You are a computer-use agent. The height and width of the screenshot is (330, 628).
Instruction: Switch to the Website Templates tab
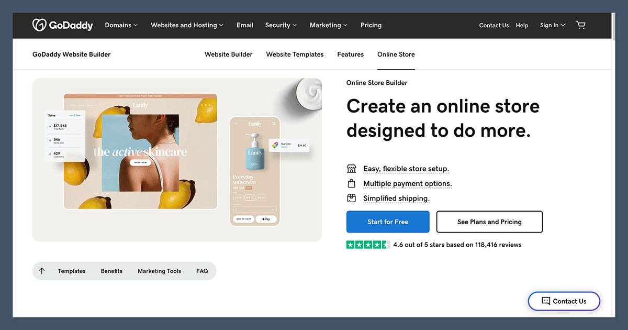pos(295,54)
